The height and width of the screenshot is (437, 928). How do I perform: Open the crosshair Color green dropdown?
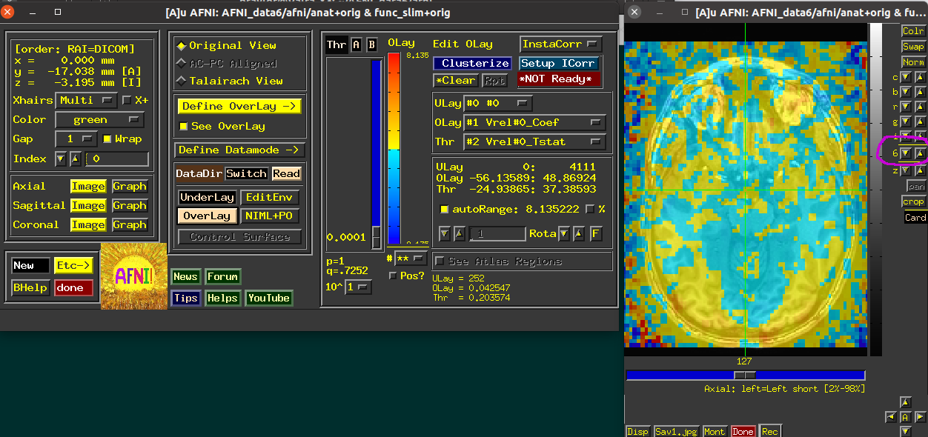click(99, 120)
